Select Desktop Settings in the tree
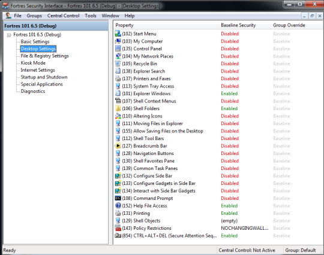Image resolution: width=324 pixels, height=255 pixels. click(x=38, y=48)
